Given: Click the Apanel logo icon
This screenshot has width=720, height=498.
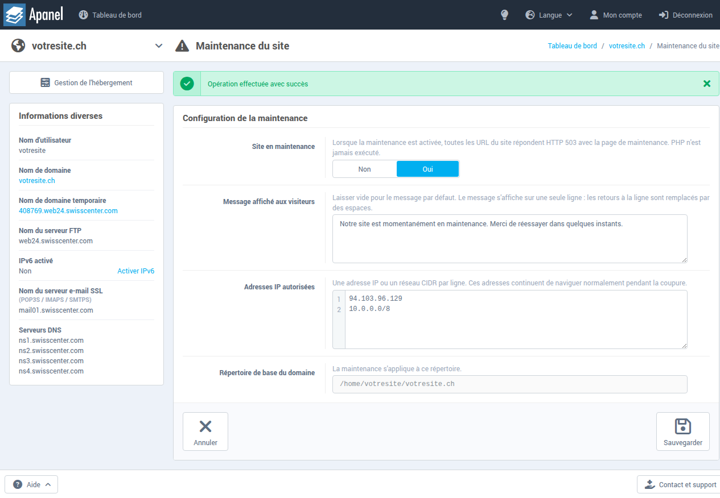Looking at the screenshot, I should pyautogui.click(x=14, y=15).
